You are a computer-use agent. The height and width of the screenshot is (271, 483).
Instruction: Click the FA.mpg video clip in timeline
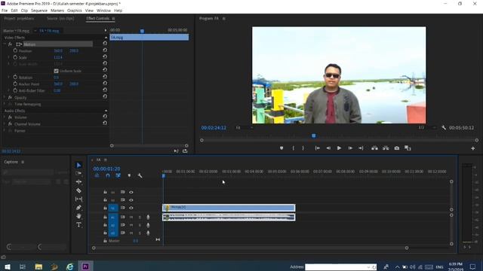(x=229, y=208)
